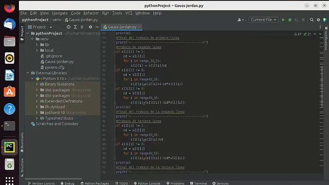Launch Rhythmbox from the dock
This screenshot has height=185, width=329.
pos(9,58)
